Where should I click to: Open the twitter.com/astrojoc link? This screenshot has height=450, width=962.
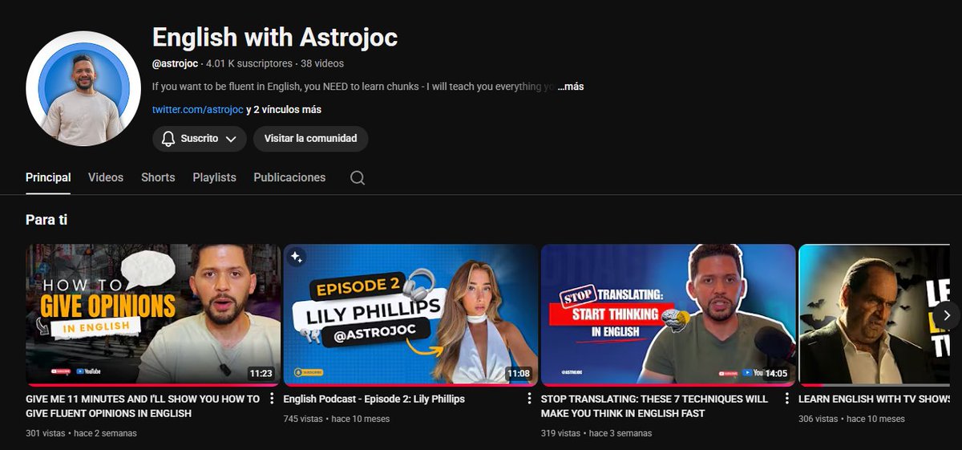(197, 109)
